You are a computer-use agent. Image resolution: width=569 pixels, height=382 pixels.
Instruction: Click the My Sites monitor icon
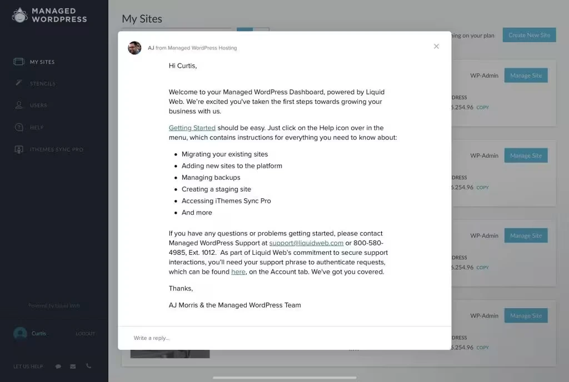[19, 62]
